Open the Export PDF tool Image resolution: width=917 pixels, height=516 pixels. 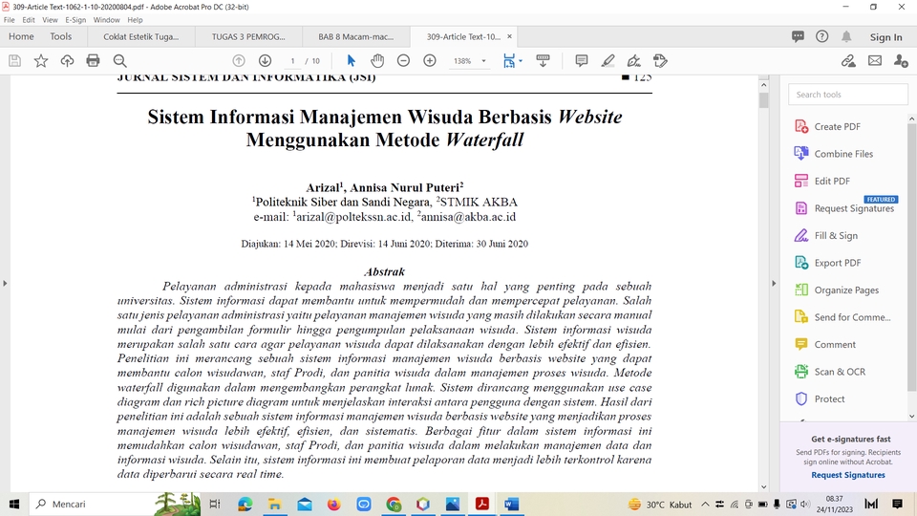[x=827, y=263]
